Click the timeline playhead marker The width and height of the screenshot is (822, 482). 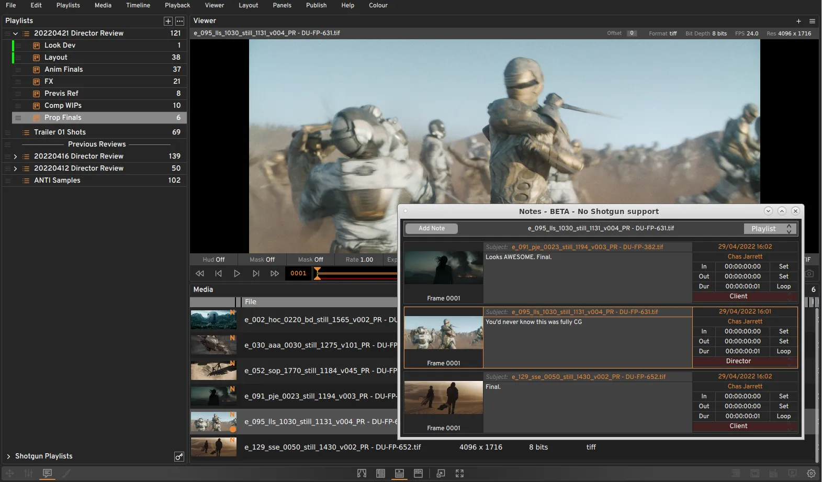coord(317,273)
